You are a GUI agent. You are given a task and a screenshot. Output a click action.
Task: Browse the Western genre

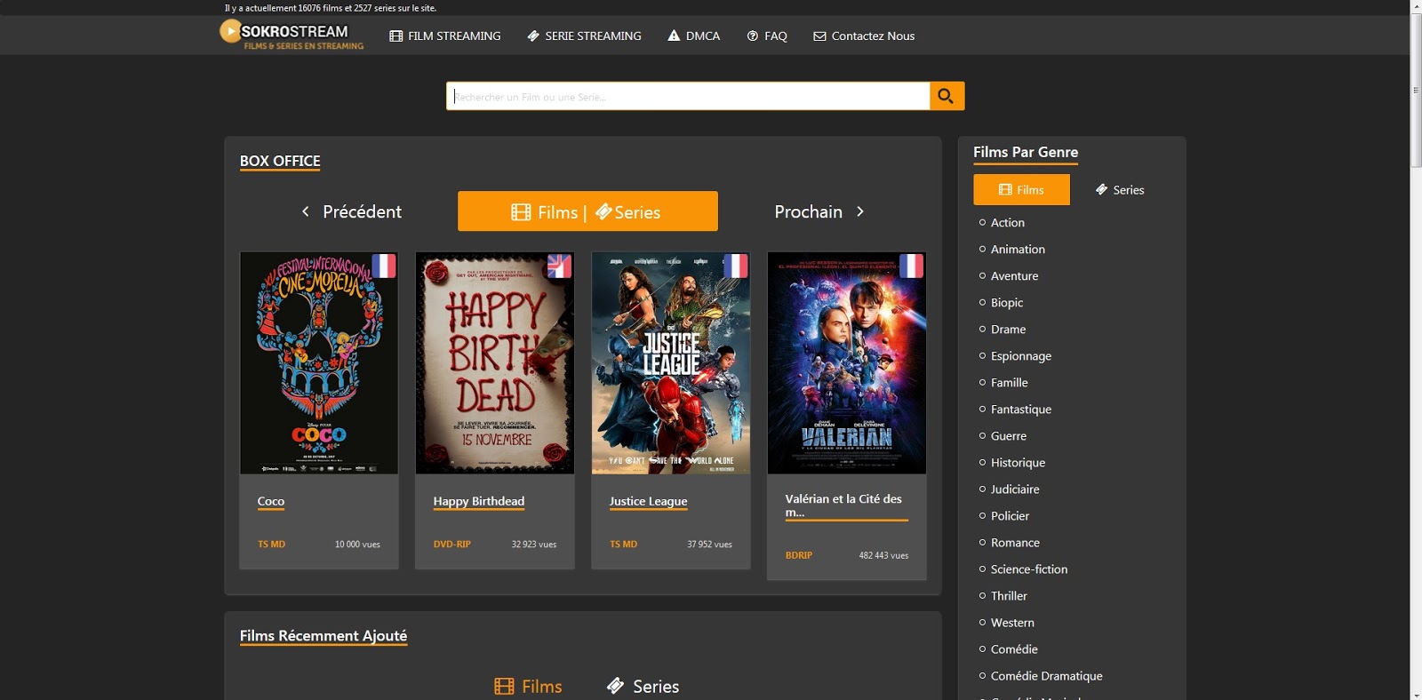(x=1012, y=622)
